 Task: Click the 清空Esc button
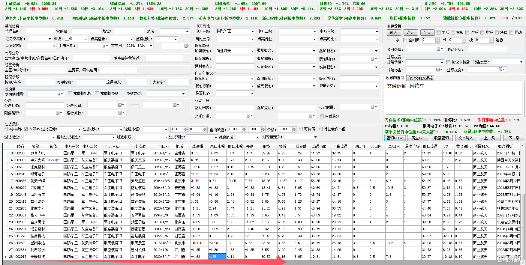point(418,138)
